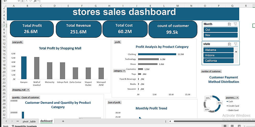Screen dimensions: 255x127
Task: Switch to Page Break Preview view
Action: pyautogui.click(x=239, y=126)
